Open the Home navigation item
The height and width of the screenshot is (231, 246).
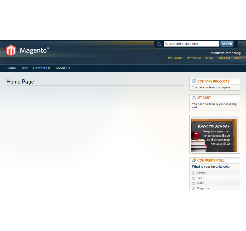(11, 68)
